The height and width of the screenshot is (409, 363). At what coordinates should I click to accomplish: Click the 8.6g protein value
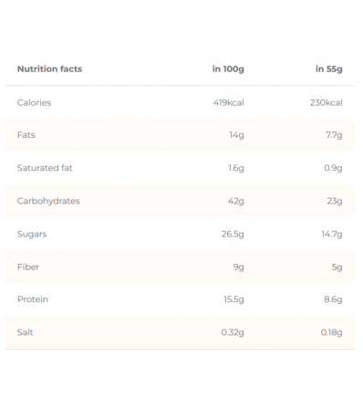pos(333,299)
